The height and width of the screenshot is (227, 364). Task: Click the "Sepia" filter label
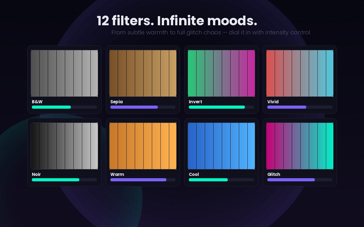click(117, 102)
